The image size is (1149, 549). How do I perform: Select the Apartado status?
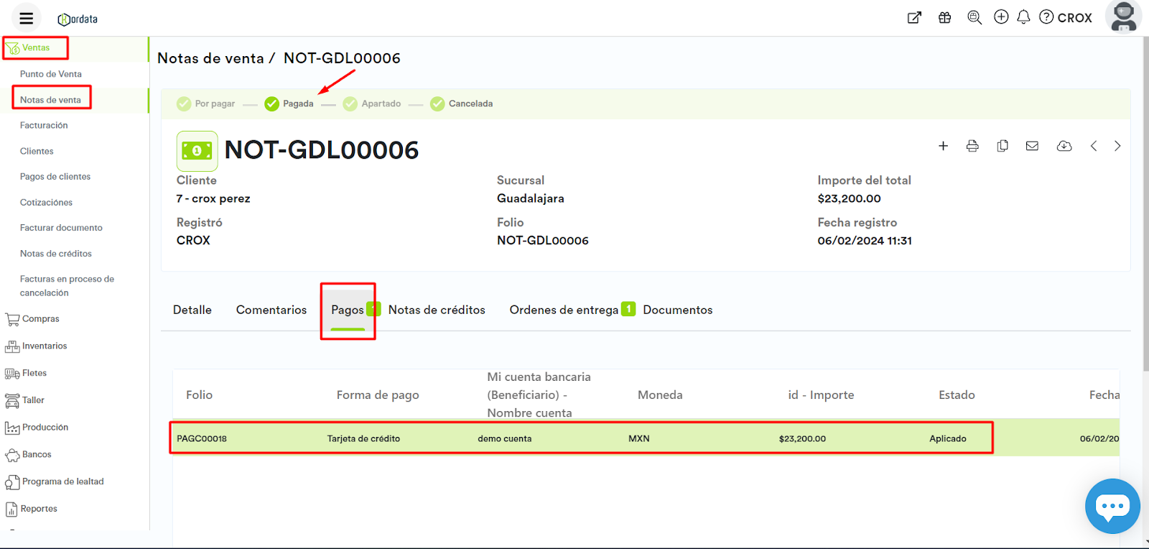(x=372, y=103)
